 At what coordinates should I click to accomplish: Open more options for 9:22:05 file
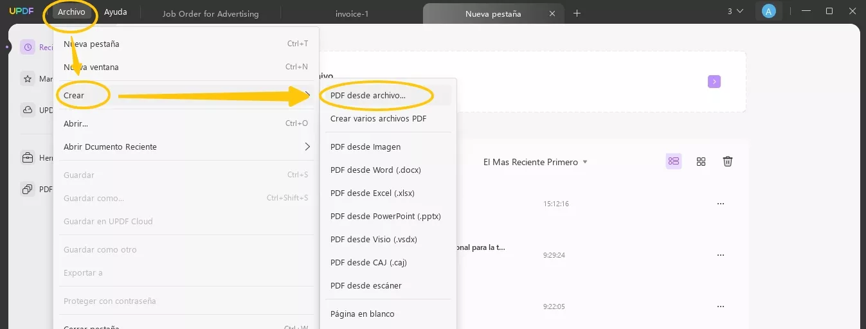pos(721,307)
